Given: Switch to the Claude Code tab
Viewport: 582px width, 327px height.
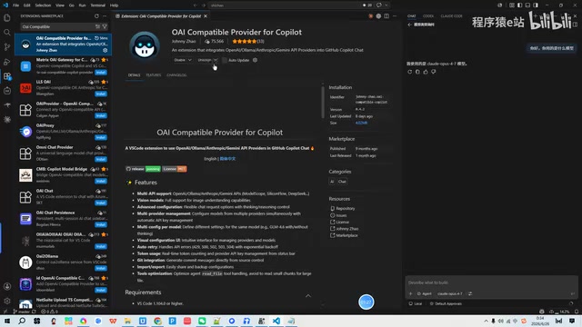Looking at the screenshot, I should [451, 16].
